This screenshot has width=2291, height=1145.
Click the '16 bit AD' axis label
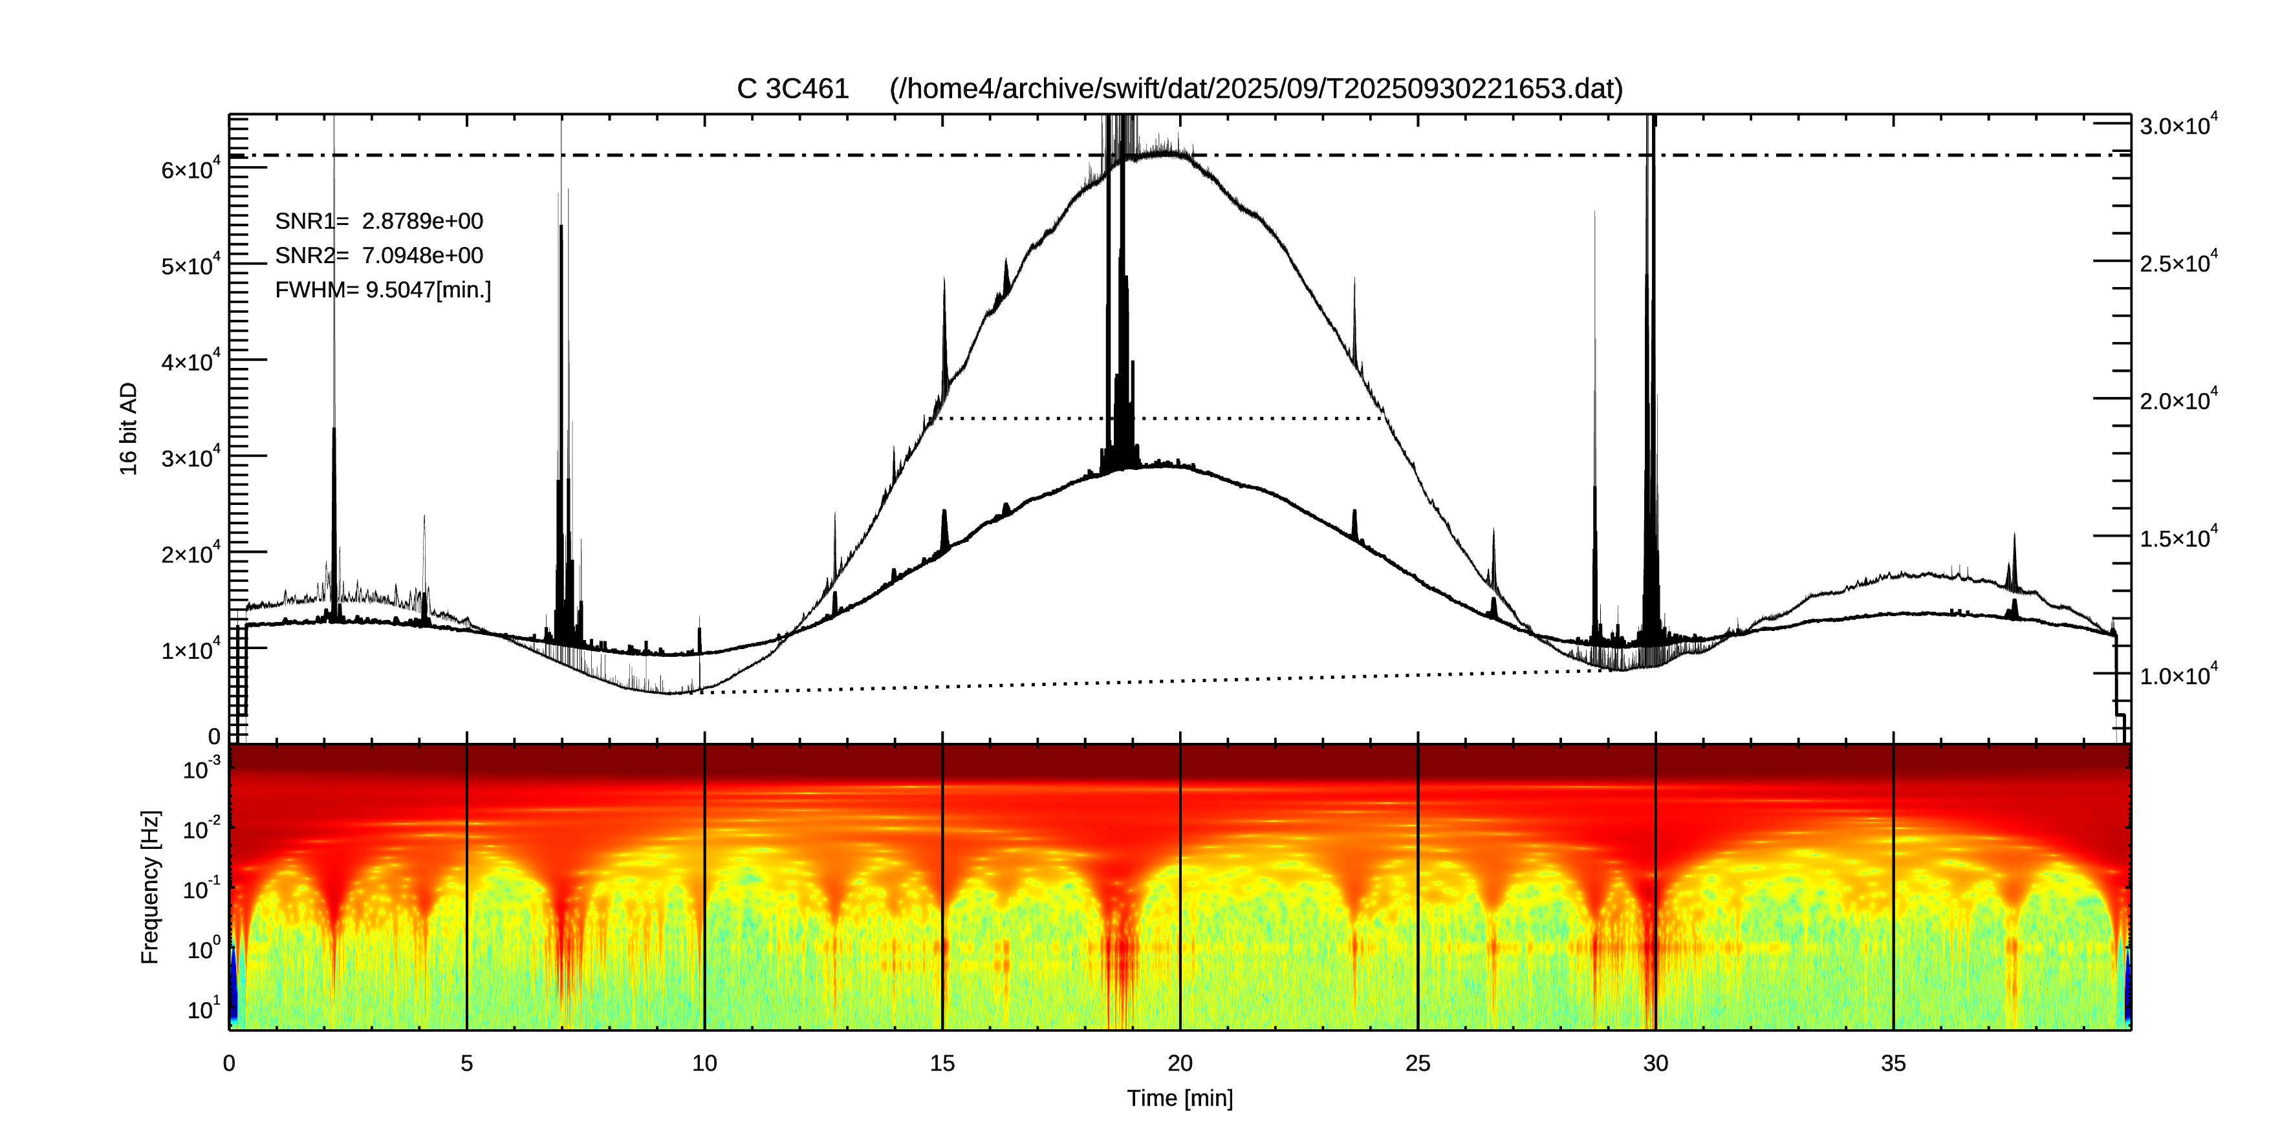129,429
